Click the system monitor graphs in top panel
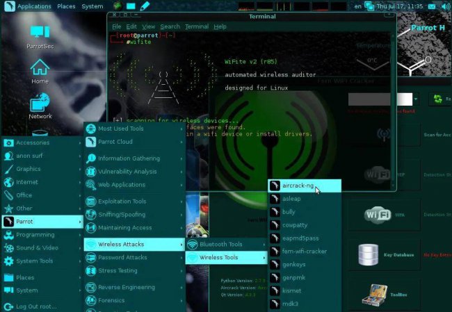Image resolution: width=452 pixels, height=312 pixels. tap(293, 6)
